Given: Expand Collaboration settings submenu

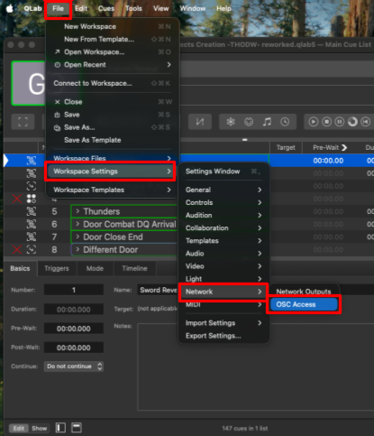Looking at the screenshot, I should tap(223, 228).
